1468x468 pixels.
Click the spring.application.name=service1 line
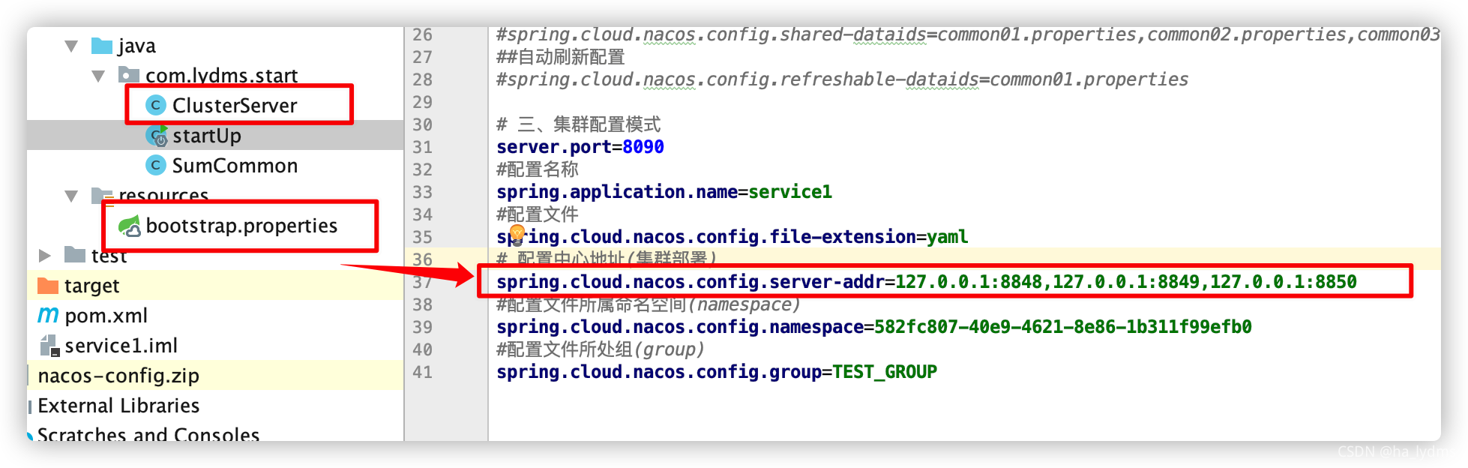(664, 192)
